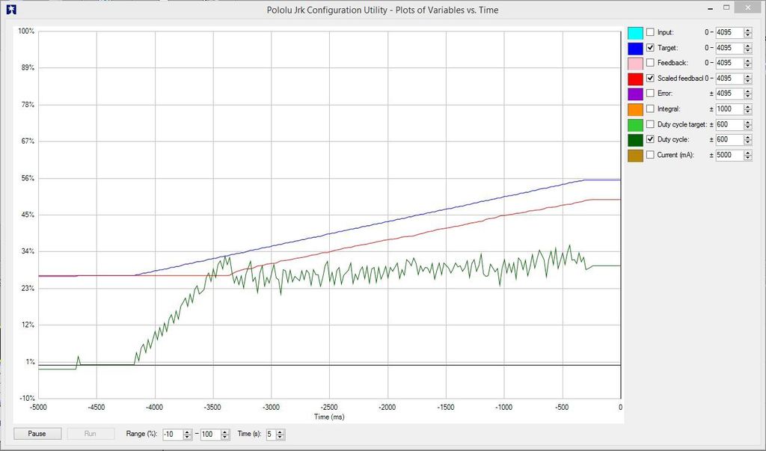Click the '-2500' x-axis tick label

tap(329, 407)
